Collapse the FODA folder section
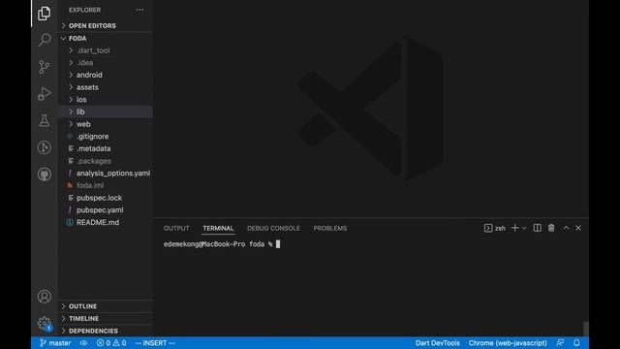 click(106, 39)
